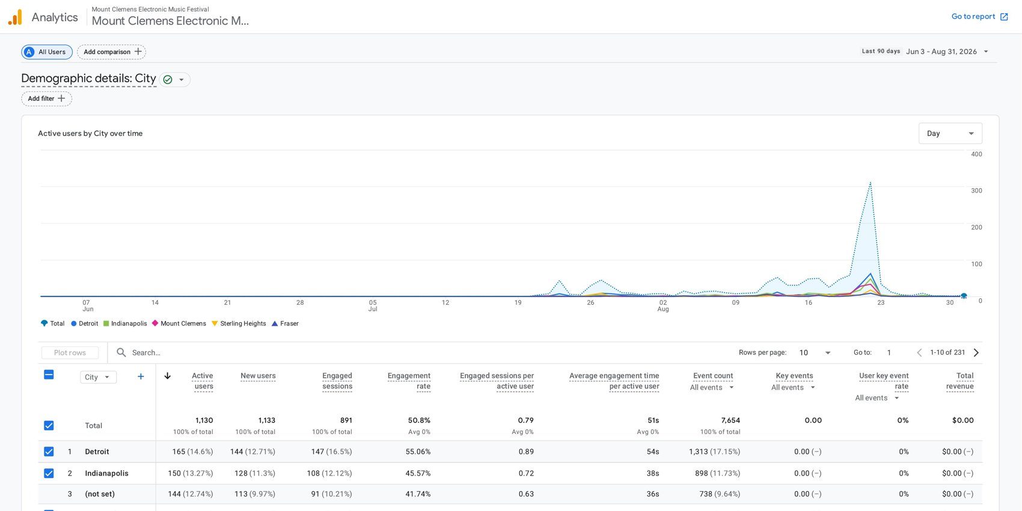Open the report title options dropdown arrow

[182, 80]
